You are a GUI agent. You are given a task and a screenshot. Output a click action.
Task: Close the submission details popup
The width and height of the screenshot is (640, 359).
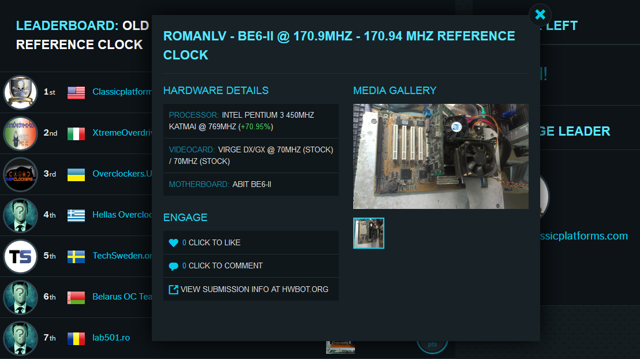(x=540, y=14)
